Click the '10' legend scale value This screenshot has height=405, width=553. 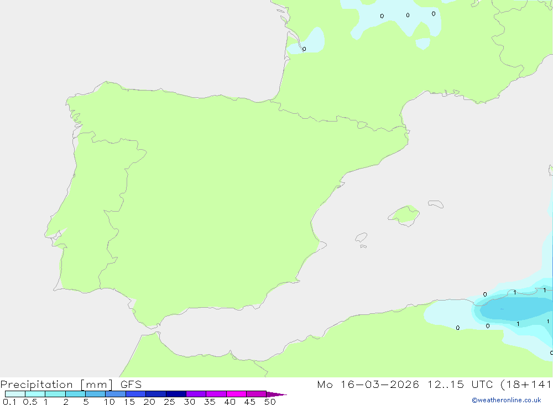pos(109,402)
